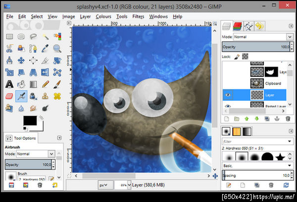Toggle visibility of the selected Layer

click(228, 95)
